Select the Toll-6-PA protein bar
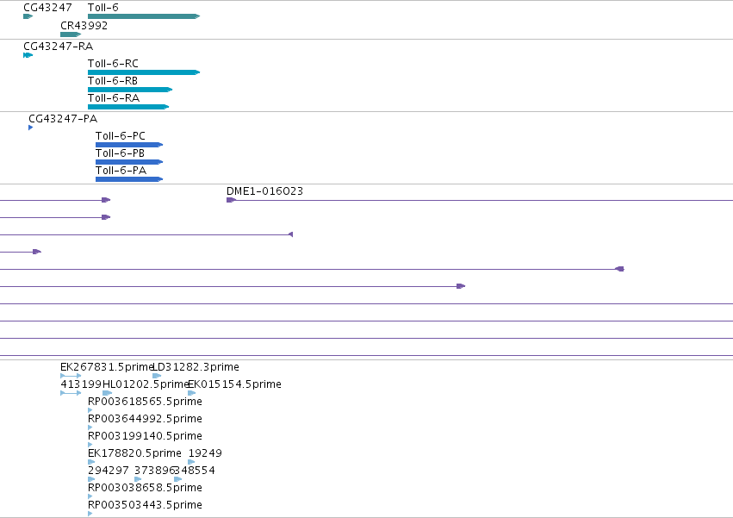This screenshot has width=733, height=518. [129, 179]
